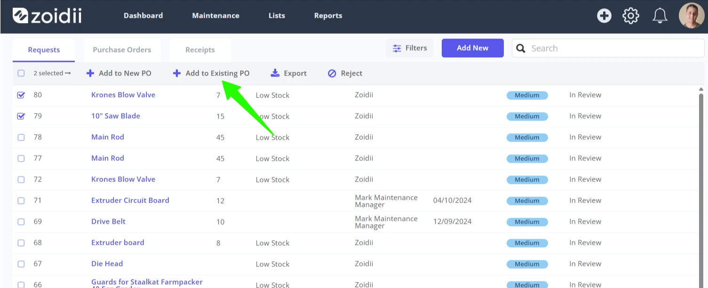The image size is (708, 288).
Task: Switch to the Receipts tab
Action: click(x=200, y=50)
